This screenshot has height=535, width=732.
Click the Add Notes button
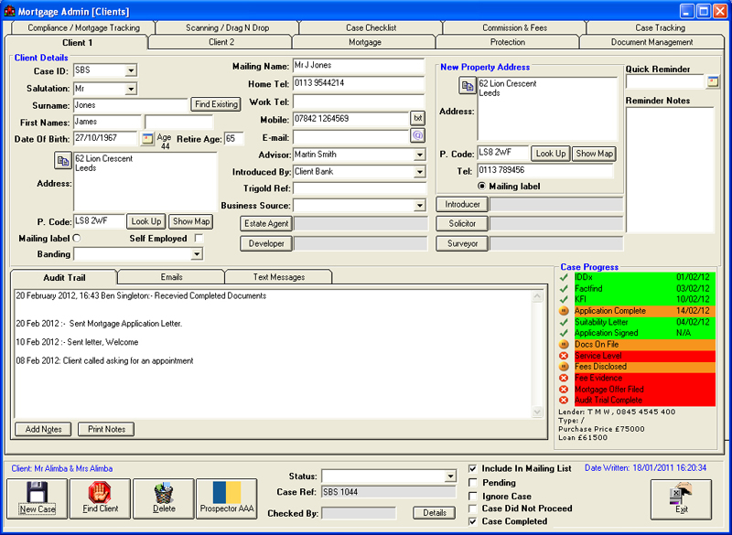click(43, 429)
